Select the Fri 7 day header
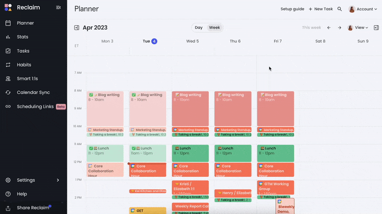This screenshot has width=382, height=214. [x=278, y=41]
